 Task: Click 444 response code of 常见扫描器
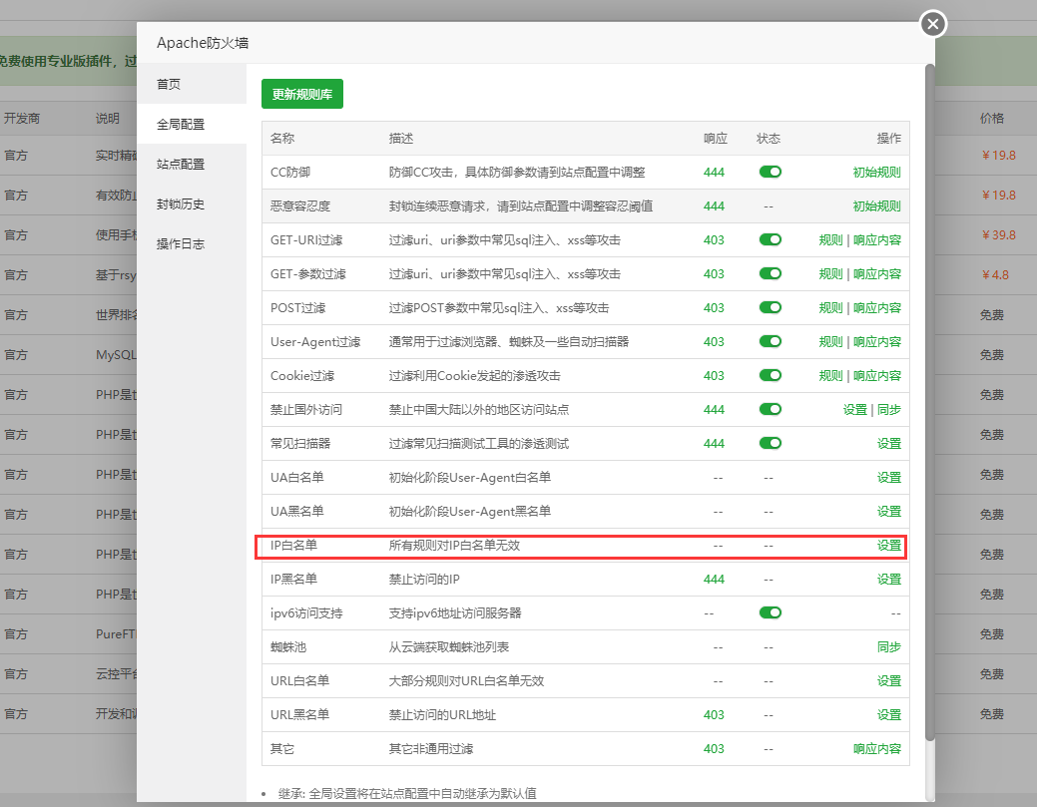point(714,444)
